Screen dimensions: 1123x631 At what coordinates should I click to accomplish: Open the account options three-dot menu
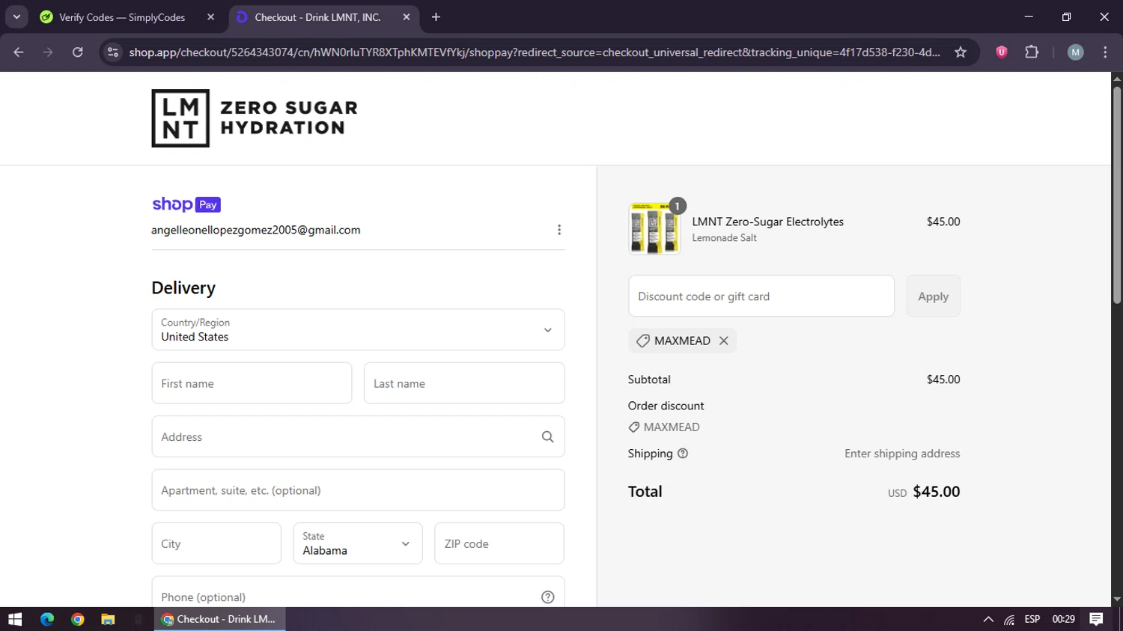tap(559, 230)
